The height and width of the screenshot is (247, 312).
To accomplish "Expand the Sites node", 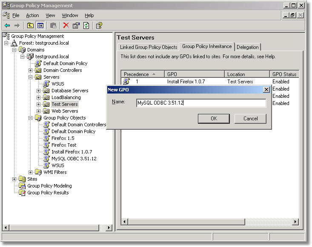I will 14,179.
